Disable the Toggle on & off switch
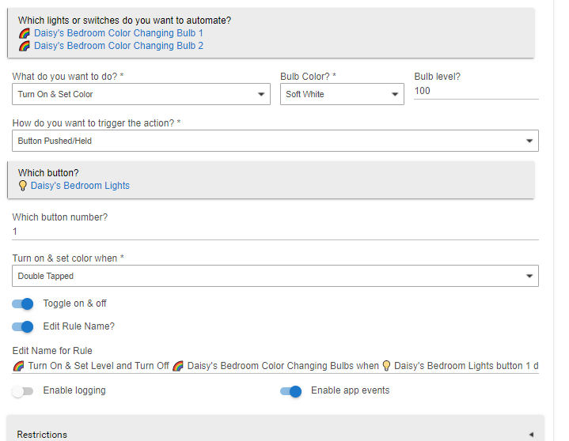The image size is (569, 441). pyautogui.click(x=23, y=303)
